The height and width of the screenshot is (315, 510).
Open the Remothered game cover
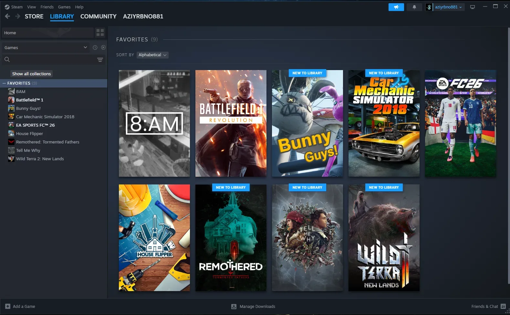231,238
